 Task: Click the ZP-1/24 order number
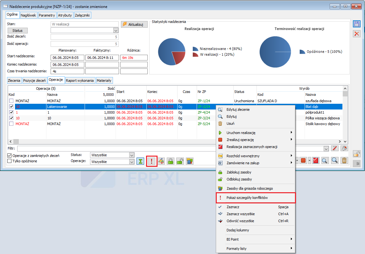click(x=204, y=101)
